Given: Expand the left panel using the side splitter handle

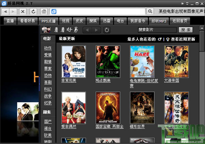Looking at the screenshot, I should tap(39, 84).
